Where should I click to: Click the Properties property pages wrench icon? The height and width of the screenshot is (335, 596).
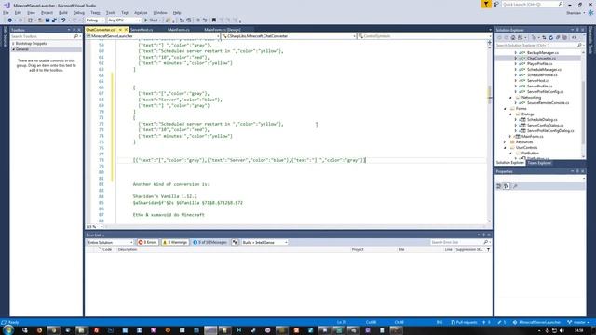(x=515, y=186)
